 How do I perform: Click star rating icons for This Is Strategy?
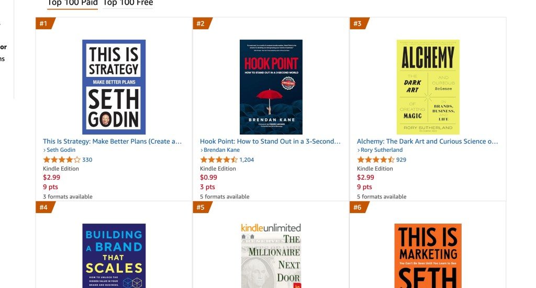pos(62,160)
